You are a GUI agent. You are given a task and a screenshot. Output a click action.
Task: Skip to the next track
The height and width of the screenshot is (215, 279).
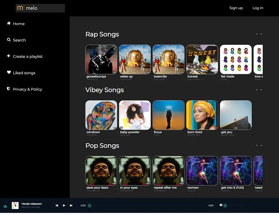pos(71,205)
